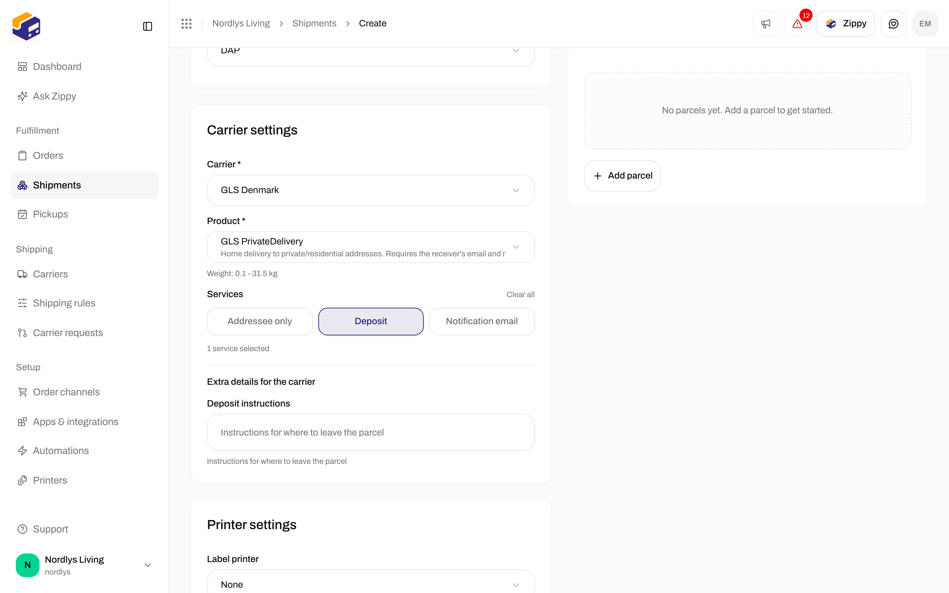Deselect the Deposit service
The width and height of the screenshot is (949, 593).
(x=371, y=321)
